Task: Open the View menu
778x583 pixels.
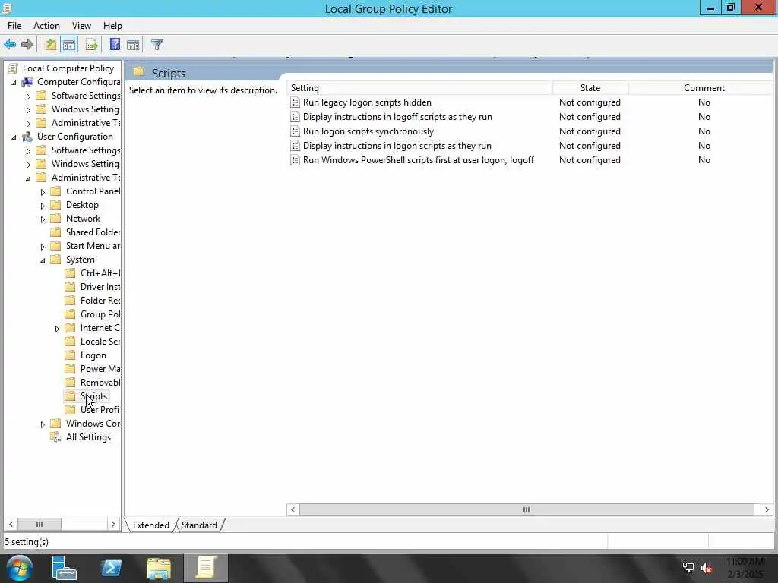Action: point(81,26)
